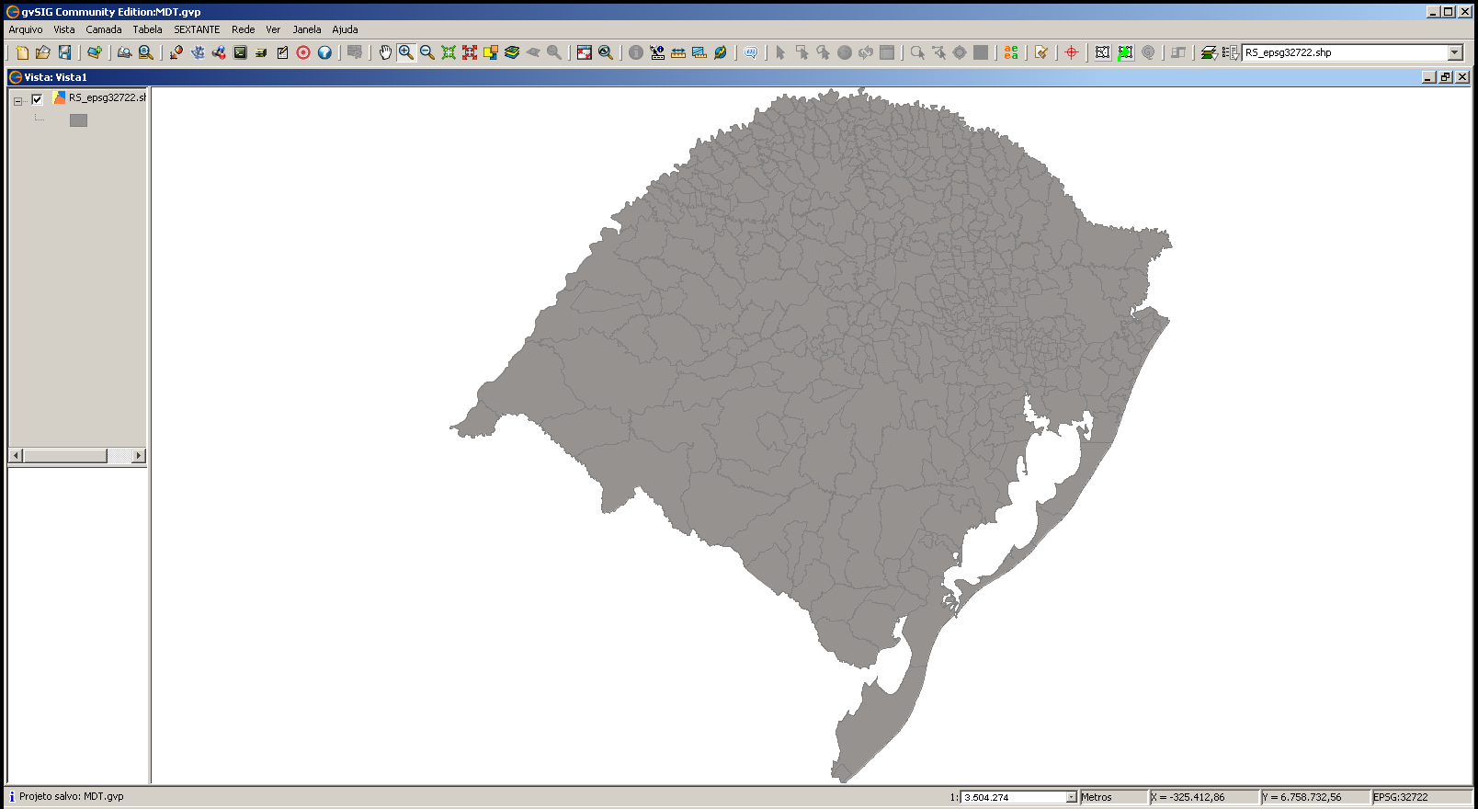Click the blue help question mark icon

pyautogui.click(x=324, y=52)
